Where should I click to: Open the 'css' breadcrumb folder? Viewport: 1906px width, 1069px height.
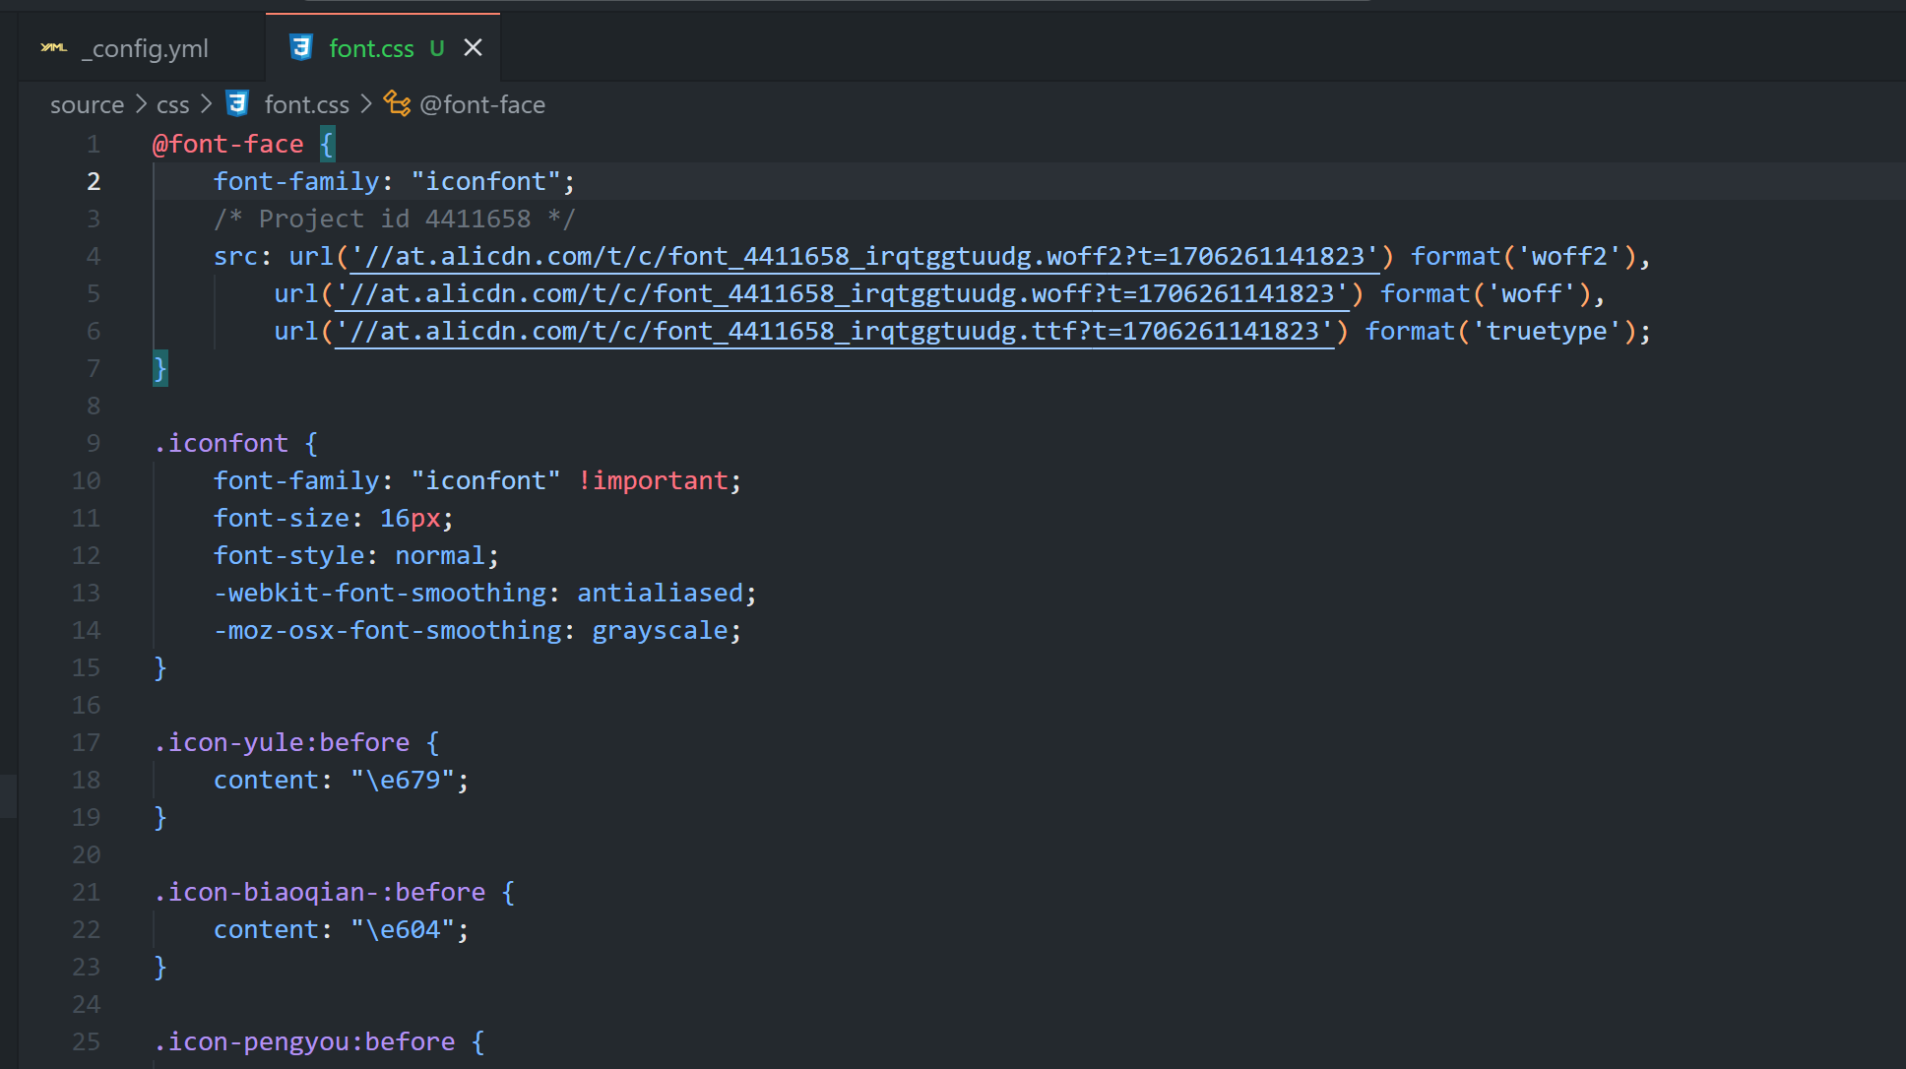[172, 104]
